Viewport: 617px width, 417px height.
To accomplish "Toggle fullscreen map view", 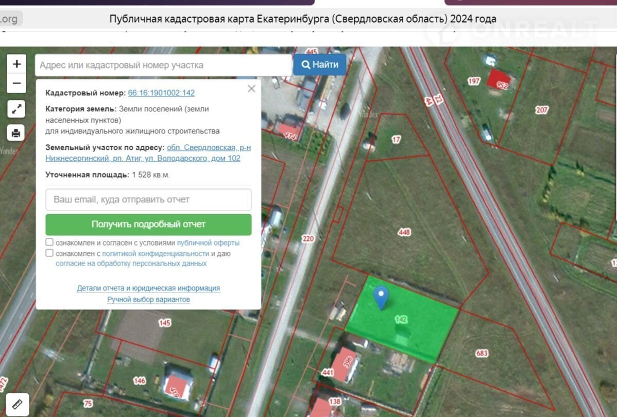I will click(16, 109).
